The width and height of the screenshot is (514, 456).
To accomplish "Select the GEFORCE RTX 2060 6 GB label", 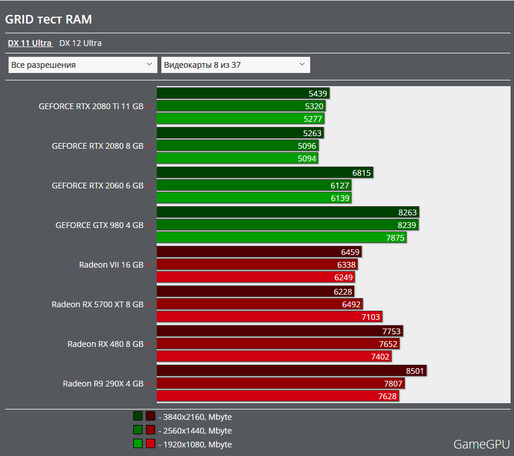I will click(x=98, y=186).
